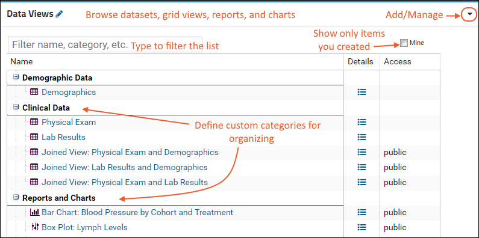Click the filter name, category text field
Image resolution: width=479 pixels, height=238 pixels.
[x=105, y=45]
